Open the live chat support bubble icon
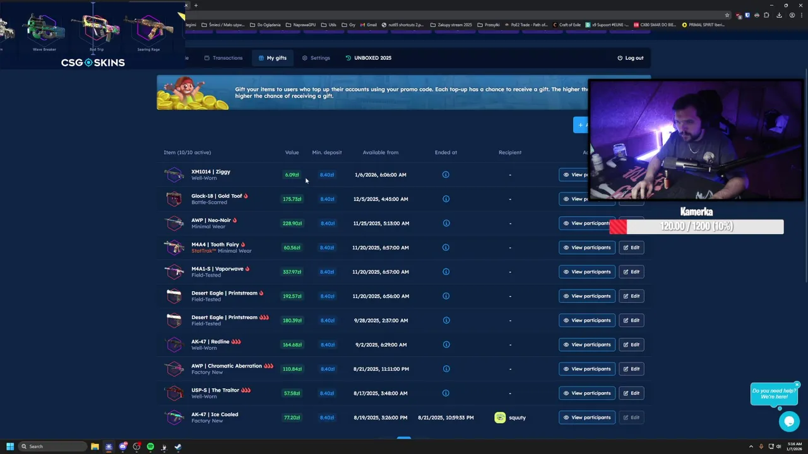 coord(789,421)
